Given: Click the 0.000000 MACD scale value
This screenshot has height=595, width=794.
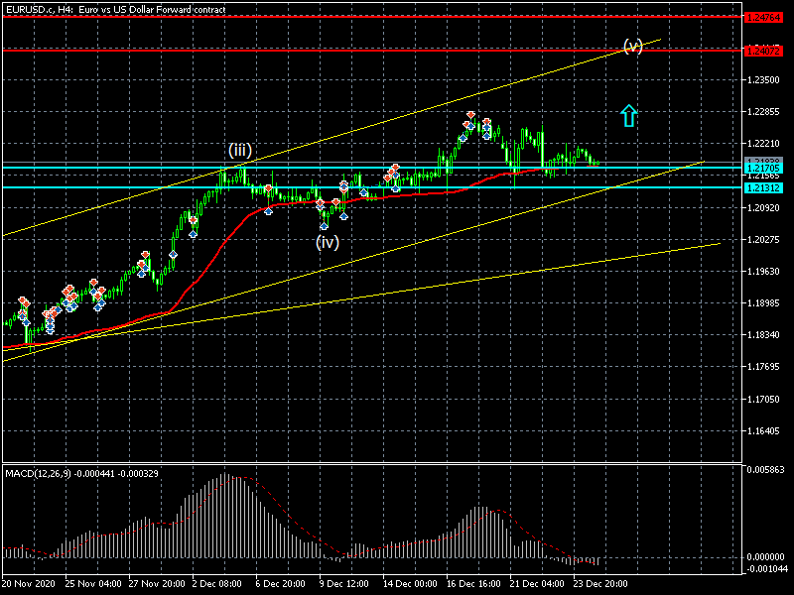Looking at the screenshot, I should click(x=765, y=556).
